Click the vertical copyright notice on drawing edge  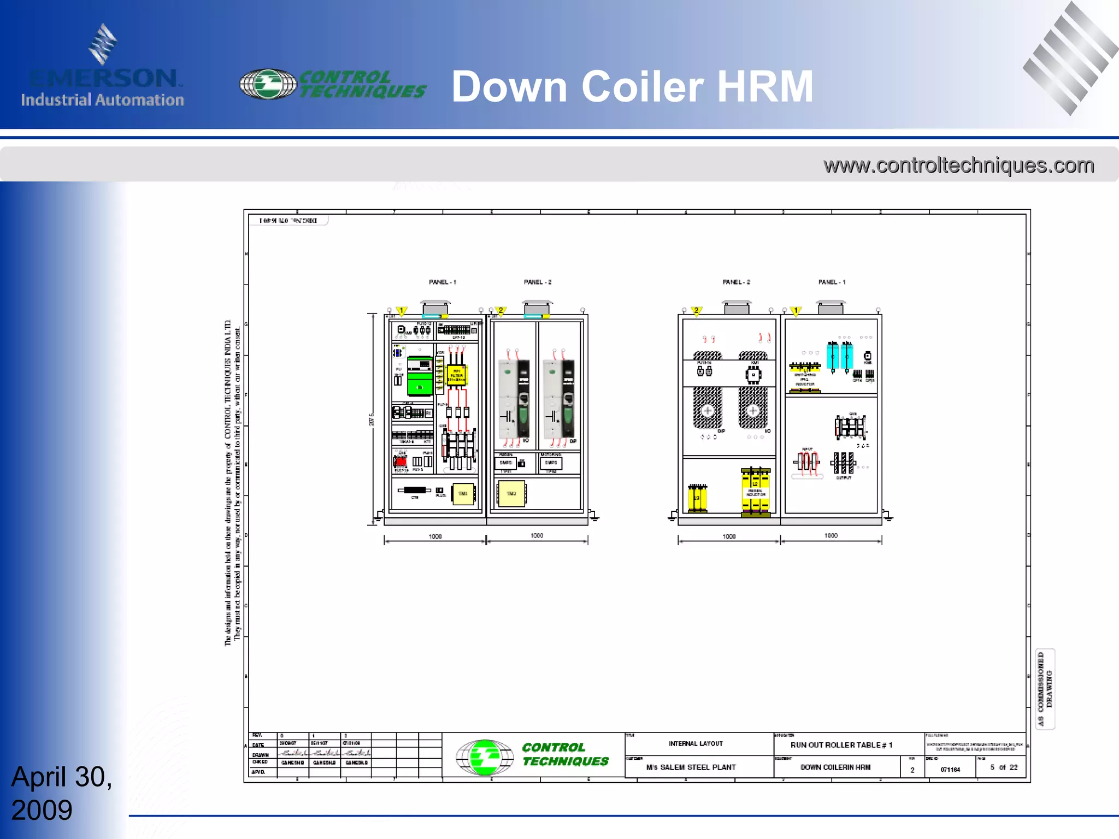coord(232,483)
